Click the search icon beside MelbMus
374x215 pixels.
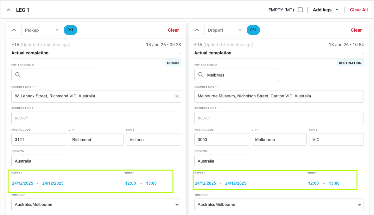201,75
